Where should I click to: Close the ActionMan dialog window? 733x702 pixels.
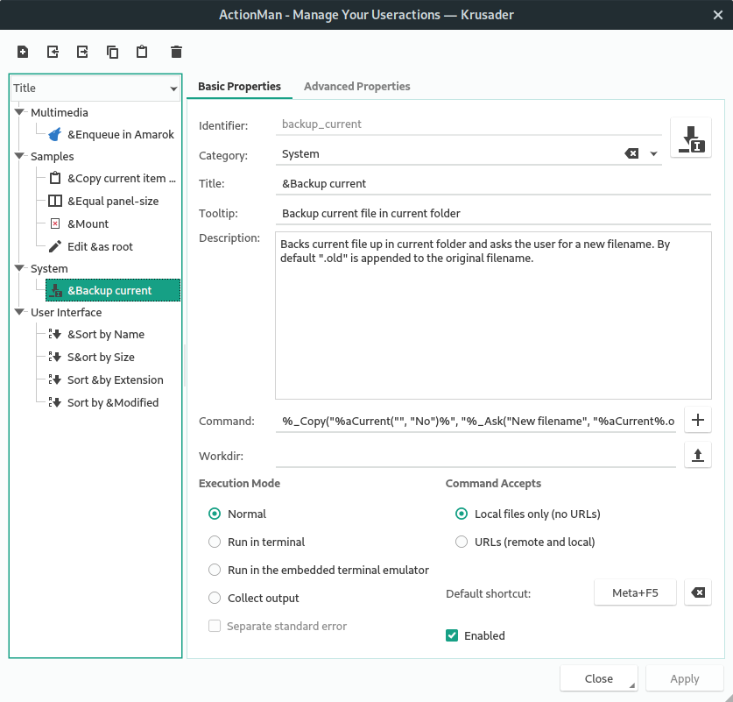pos(718,15)
